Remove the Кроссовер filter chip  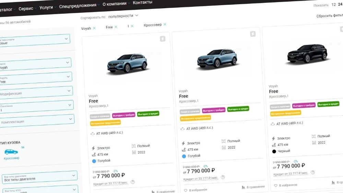165,24
